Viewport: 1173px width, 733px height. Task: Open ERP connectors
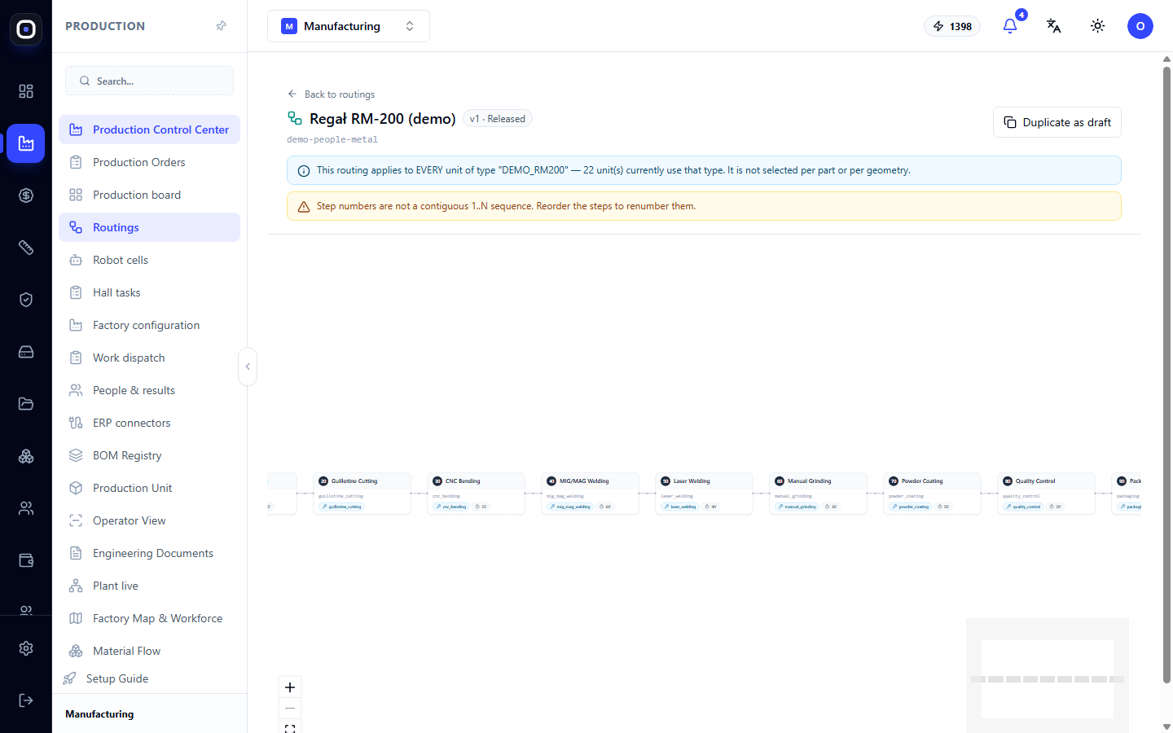pyautogui.click(x=149, y=423)
